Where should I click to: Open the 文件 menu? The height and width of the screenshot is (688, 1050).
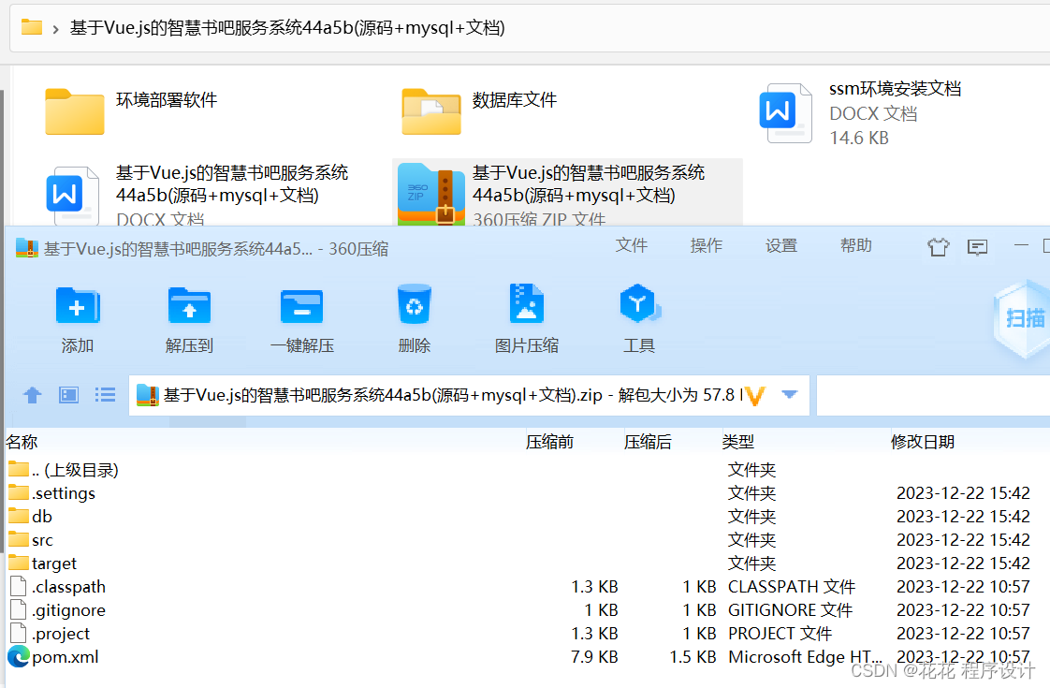click(x=632, y=245)
